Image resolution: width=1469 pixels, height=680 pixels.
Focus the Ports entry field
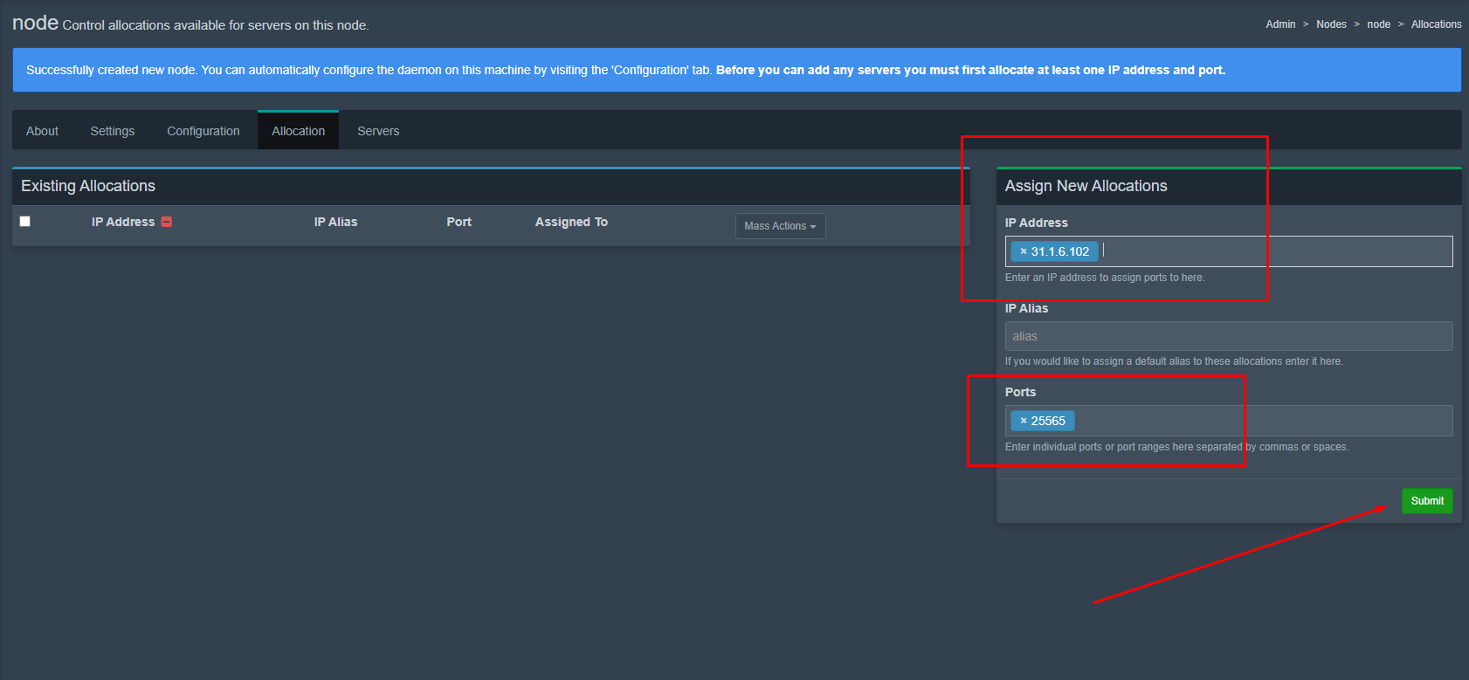pos(1258,421)
